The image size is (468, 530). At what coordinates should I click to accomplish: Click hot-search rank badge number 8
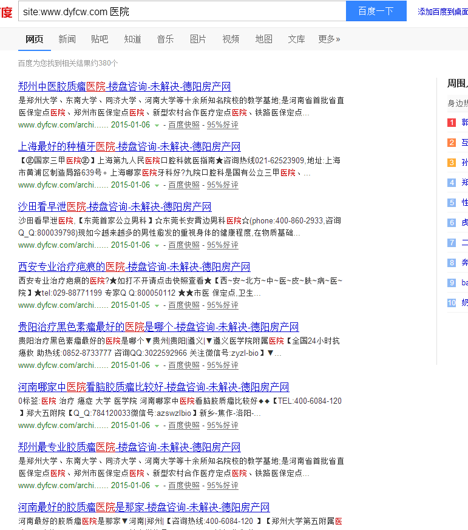(452, 263)
